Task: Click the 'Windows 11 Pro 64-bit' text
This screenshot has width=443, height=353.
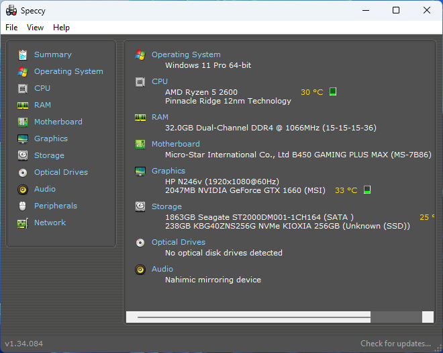Action: pyautogui.click(x=208, y=65)
